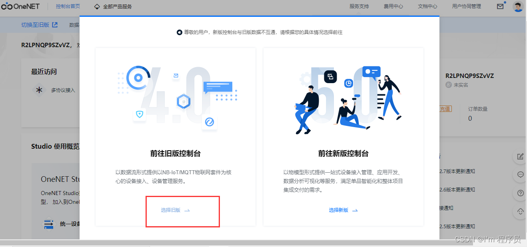Image resolution: width=527 pixels, height=247 pixels.
Task: Open the chat bubble icon on right sidebar
Action: pos(520,175)
